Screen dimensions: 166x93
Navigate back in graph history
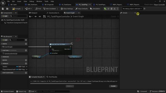click(x=36, y=17)
